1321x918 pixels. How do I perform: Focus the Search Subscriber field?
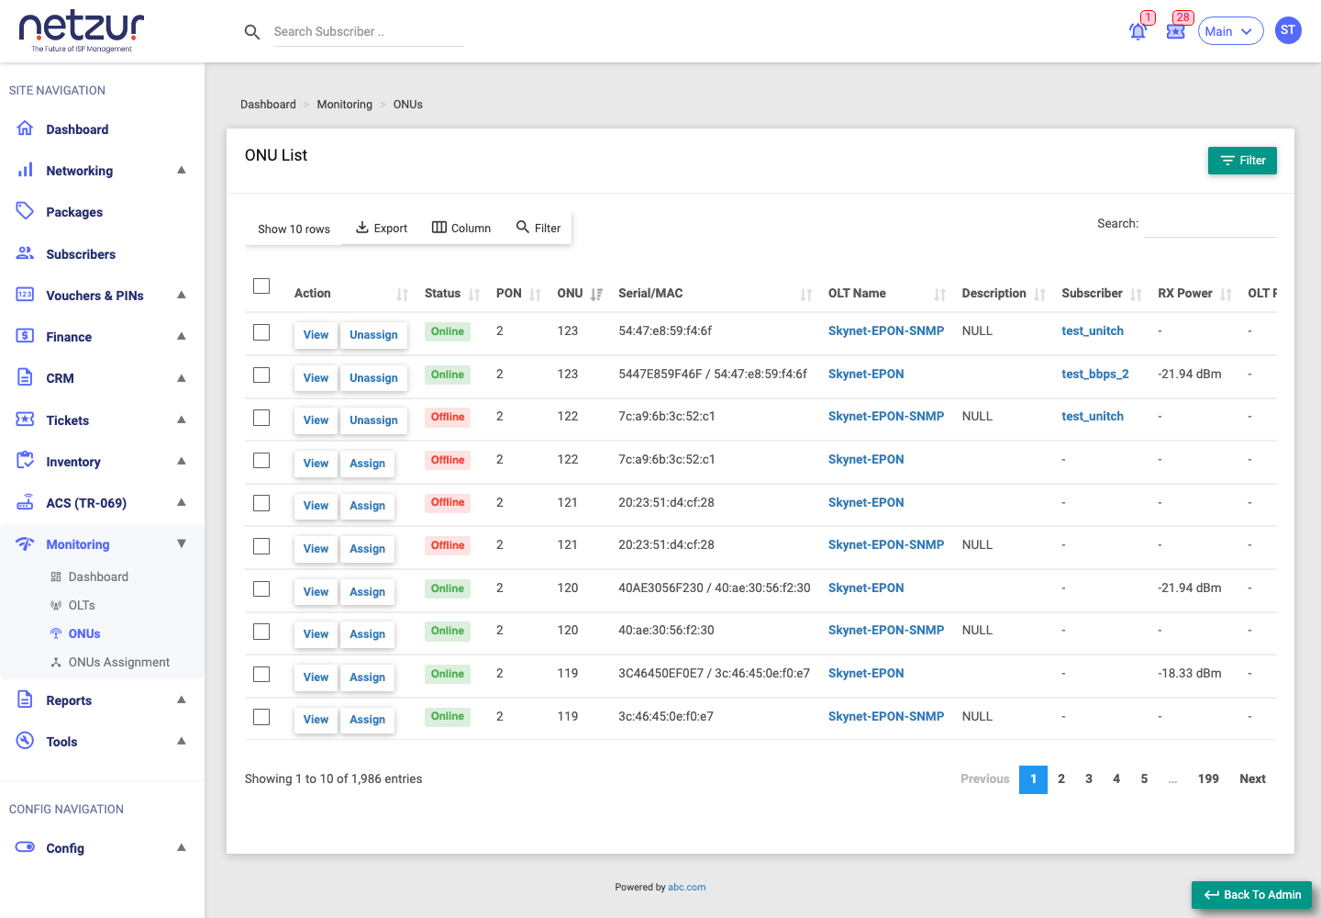(x=369, y=32)
